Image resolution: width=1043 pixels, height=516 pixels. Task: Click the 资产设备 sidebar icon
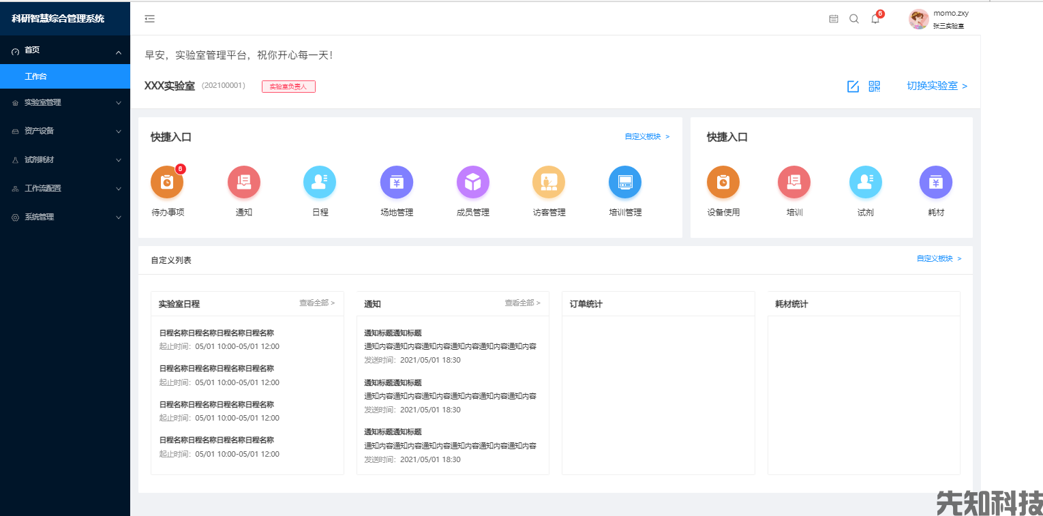(x=16, y=132)
